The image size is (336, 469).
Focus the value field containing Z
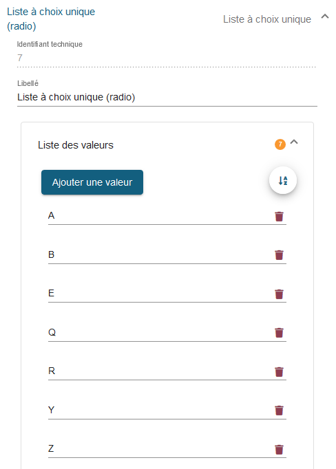tap(160, 448)
